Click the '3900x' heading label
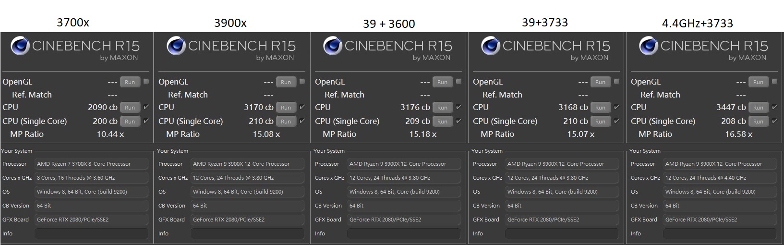This screenshot has width=784, height=245. point(230,23)
